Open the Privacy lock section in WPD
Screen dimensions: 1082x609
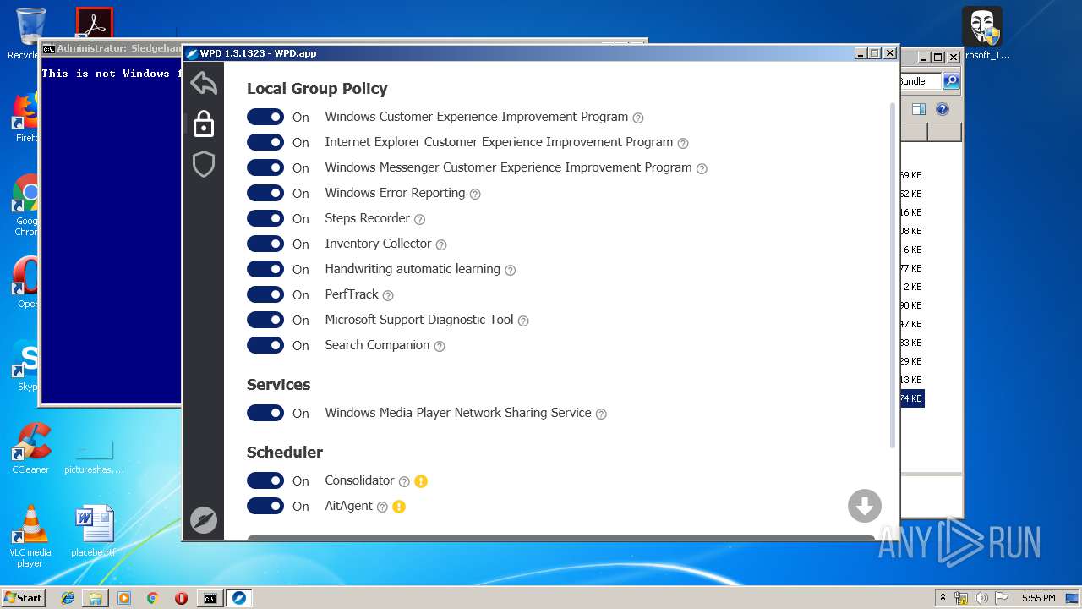click(204, 123)
